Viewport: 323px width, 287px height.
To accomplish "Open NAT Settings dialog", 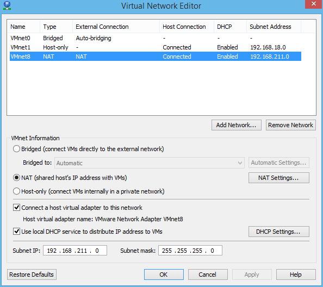I will [279, 178].
